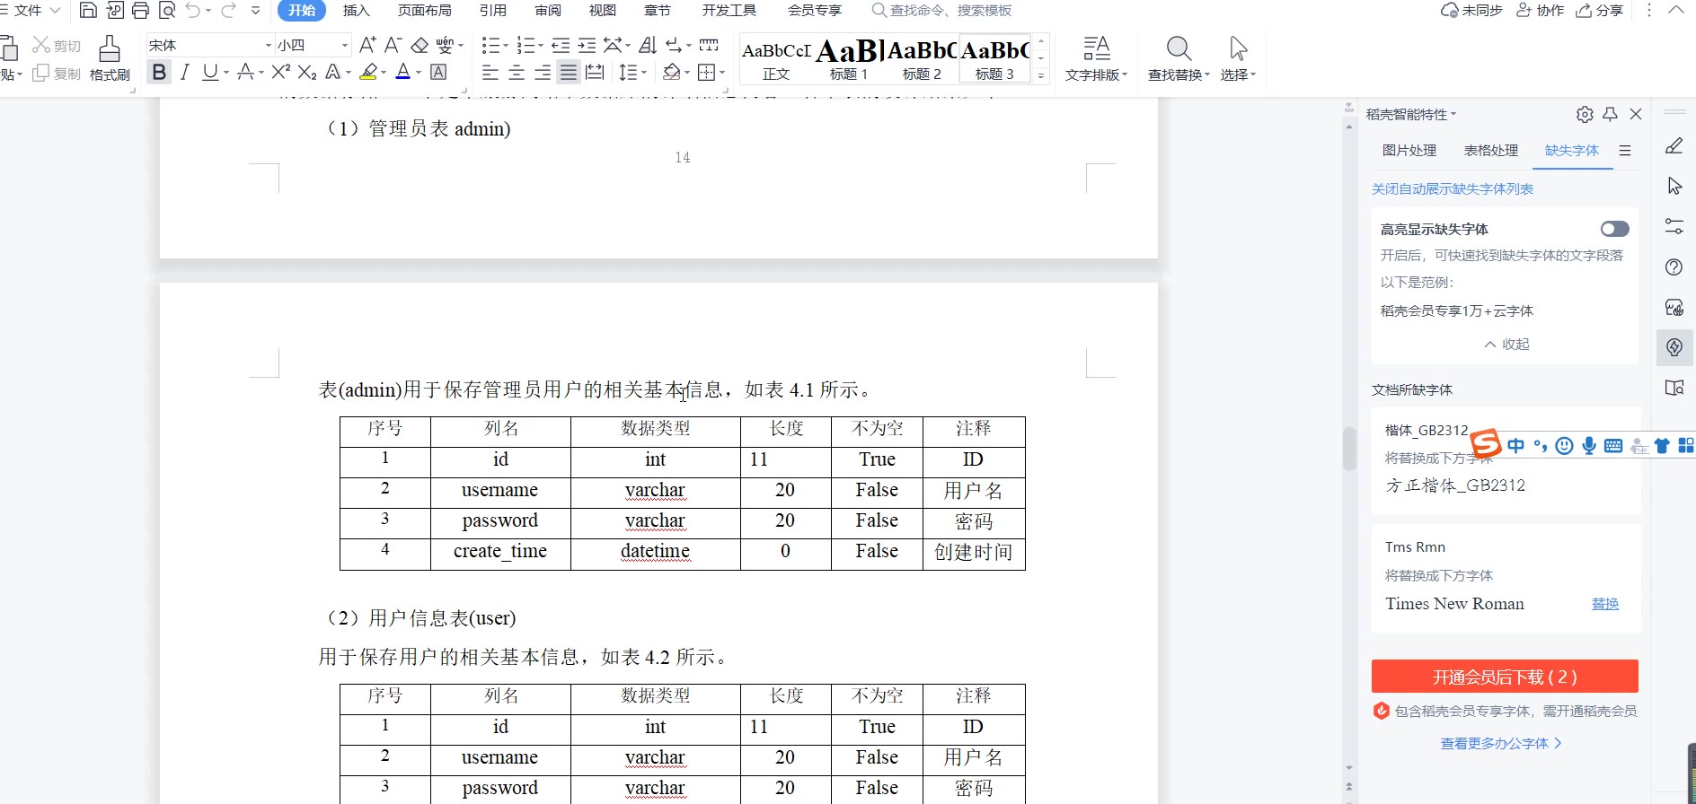Open the 查找替换 dropdown

tap(1179, 74)
